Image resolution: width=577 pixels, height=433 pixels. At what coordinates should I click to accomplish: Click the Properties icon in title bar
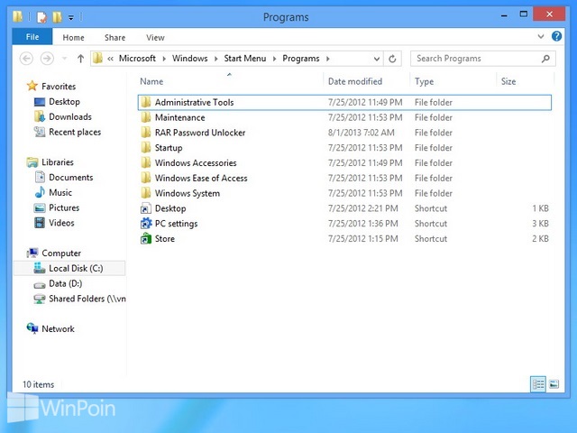pyautogui.click(x=41, y=17)
